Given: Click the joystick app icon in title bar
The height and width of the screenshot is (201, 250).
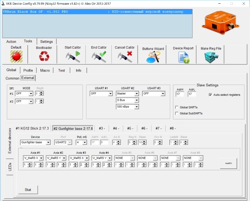Looking at the screenshot, I should coord(3,3).
